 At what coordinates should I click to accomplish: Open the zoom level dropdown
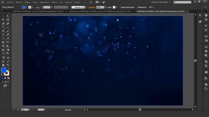coord(30,110)
